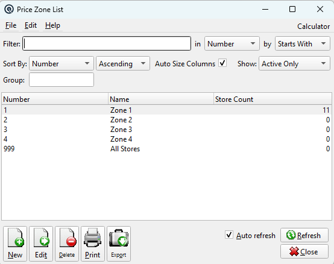Click the red X Close button
The width and height of the screenshot is (334, 264).
[x=304, y=252]
